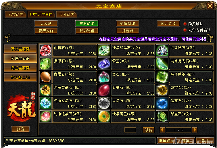Toggle the 购买确认 radio option

[185, 24]
